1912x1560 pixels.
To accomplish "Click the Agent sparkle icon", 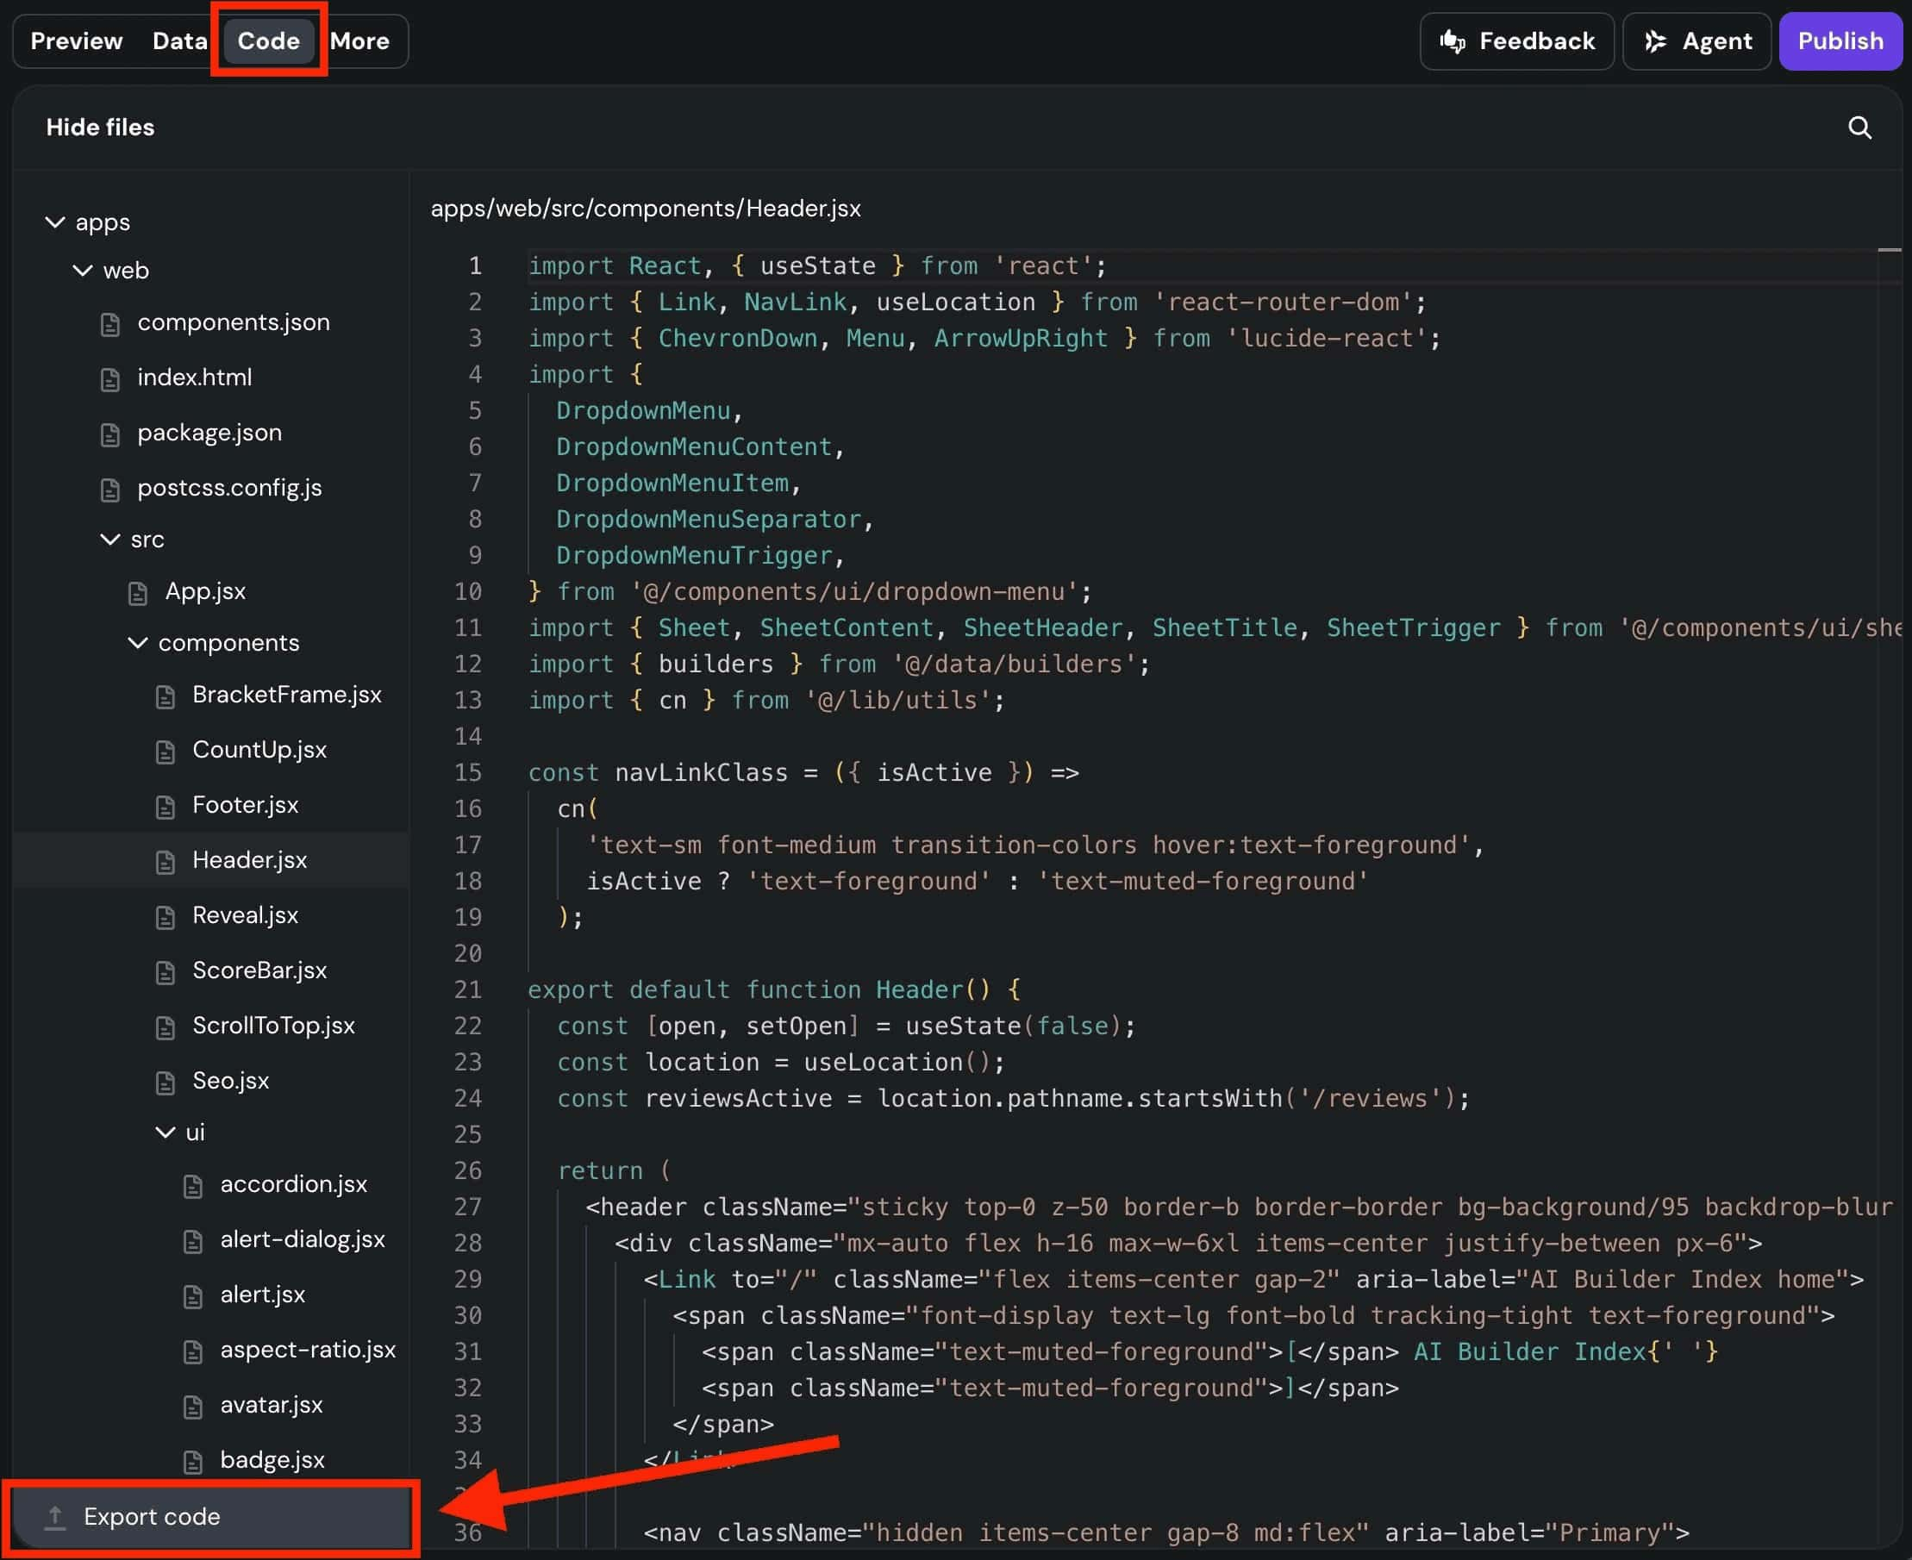I will click(x=1655, y=41).
